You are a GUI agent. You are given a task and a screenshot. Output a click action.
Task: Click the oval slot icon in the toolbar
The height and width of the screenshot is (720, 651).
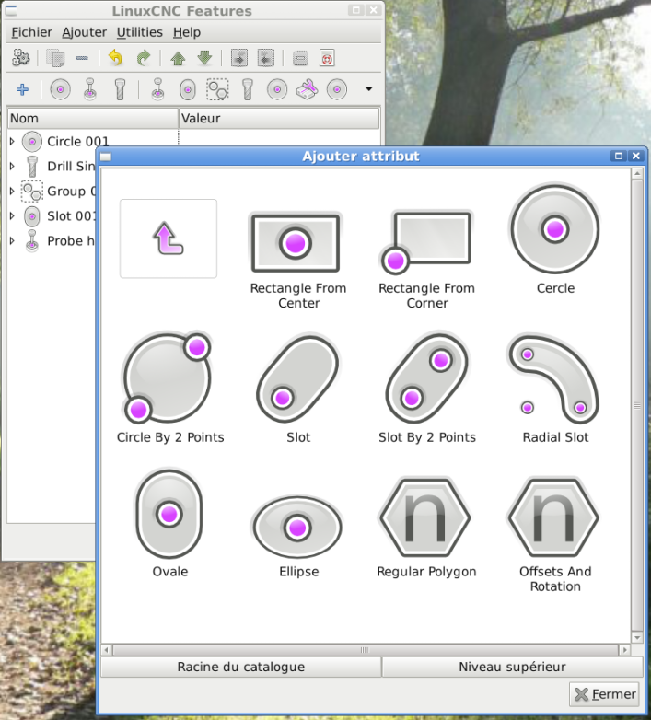point(187,90)
